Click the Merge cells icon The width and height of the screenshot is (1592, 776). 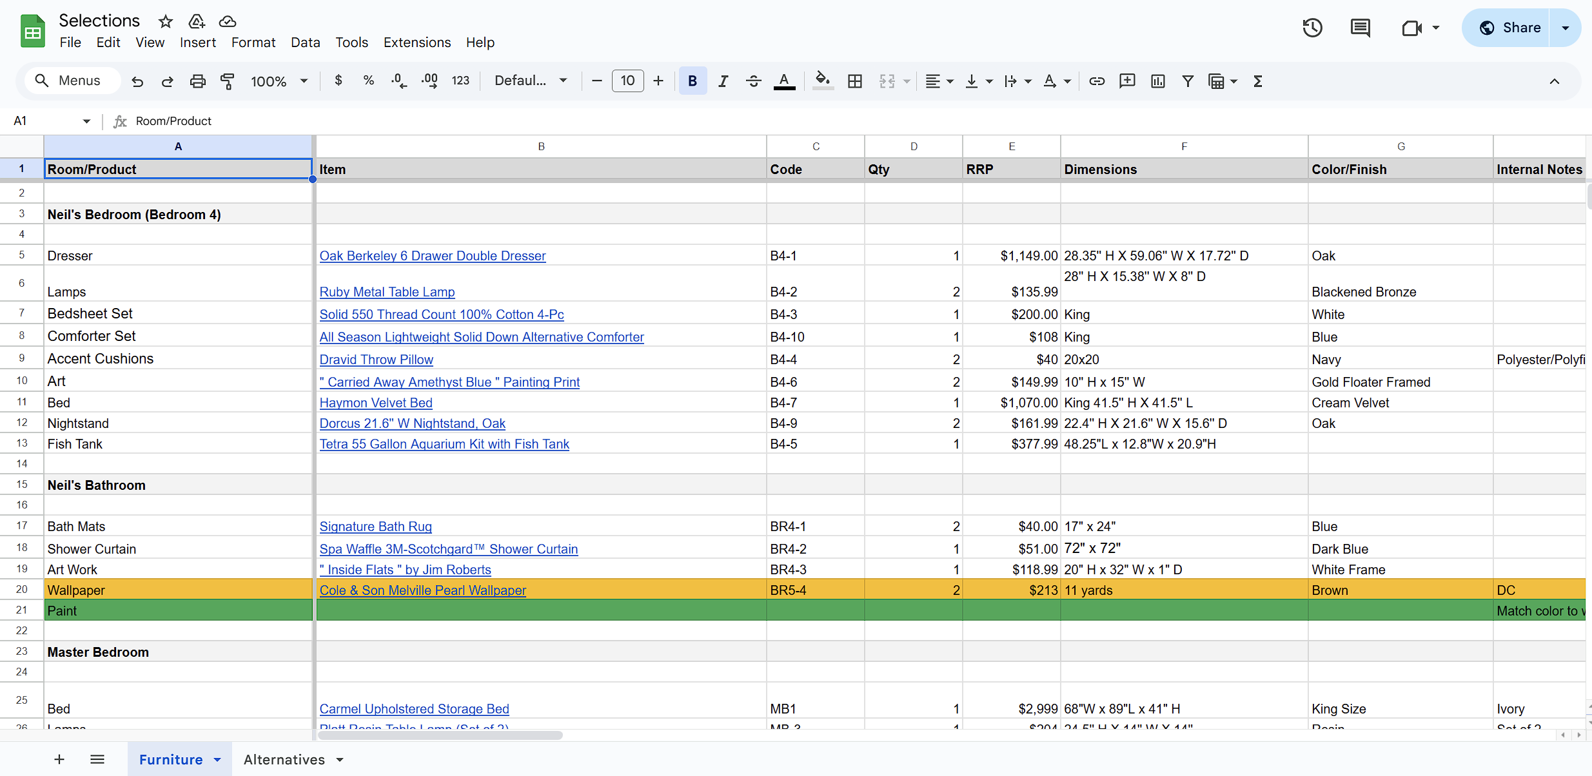click(887, 81)
